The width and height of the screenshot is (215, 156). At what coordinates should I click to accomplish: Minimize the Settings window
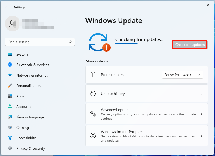pyautogui.click(x=184, y=5)
